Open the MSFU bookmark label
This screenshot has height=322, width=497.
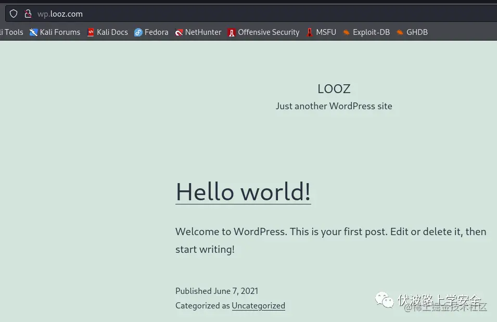(x=326, y=32)
